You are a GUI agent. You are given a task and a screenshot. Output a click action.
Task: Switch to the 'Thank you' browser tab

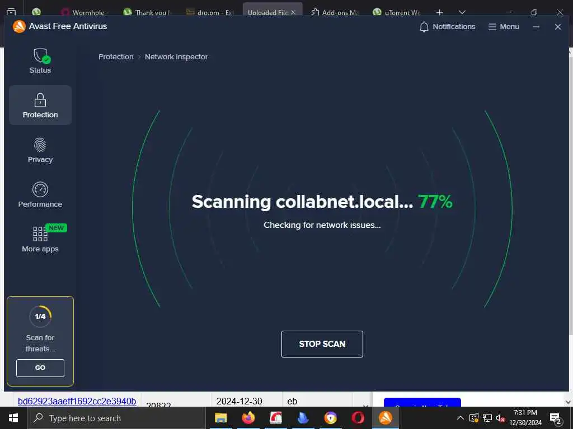pos(148,12)
